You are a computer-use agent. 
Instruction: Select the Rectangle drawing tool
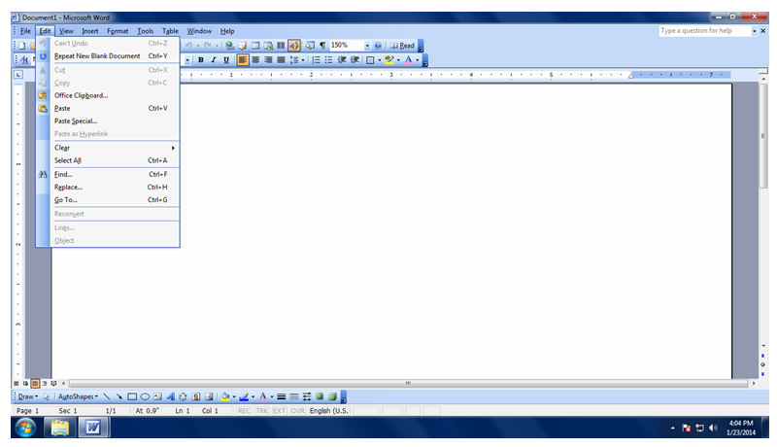point(132,396)
